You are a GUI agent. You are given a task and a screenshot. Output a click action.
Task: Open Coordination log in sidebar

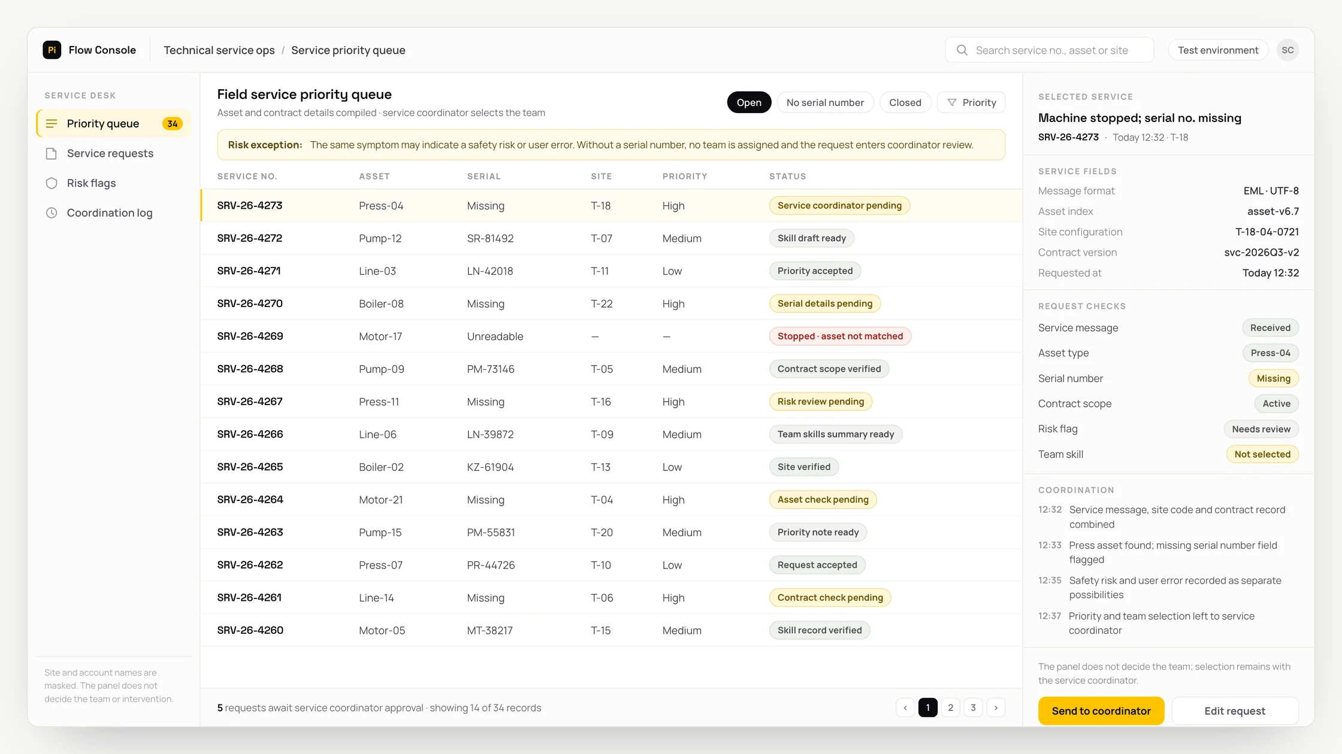114,213
